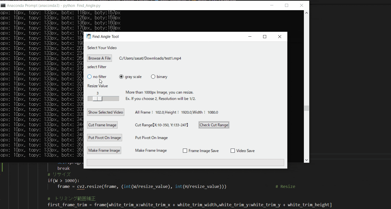Click the Resize Value slider handle
The height and width of the screenshot is (209, 391).
[97, 99]
